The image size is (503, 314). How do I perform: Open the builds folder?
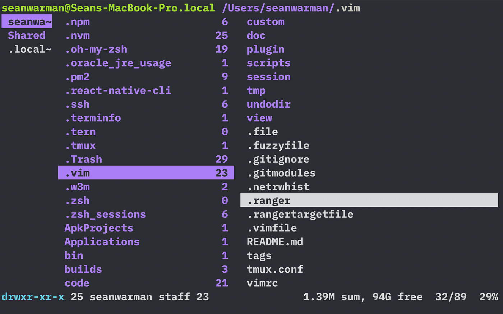83,269
